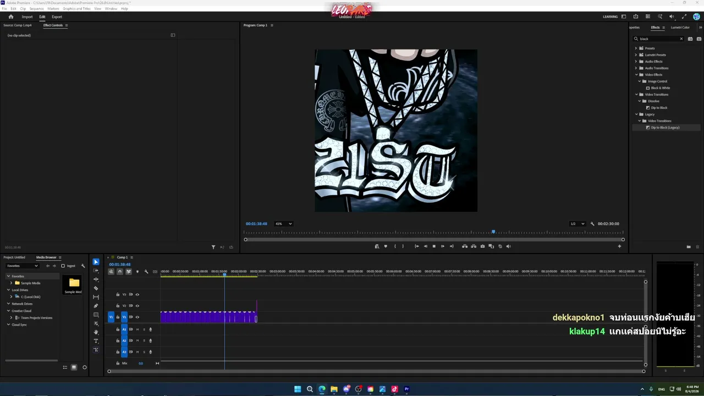This screenshot has height=396, width=704.
Task: Export frame with camera icon
Action: point(482,246)
